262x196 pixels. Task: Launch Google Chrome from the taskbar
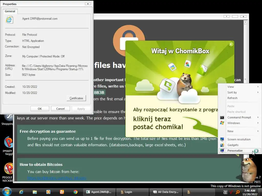[75, 192]
